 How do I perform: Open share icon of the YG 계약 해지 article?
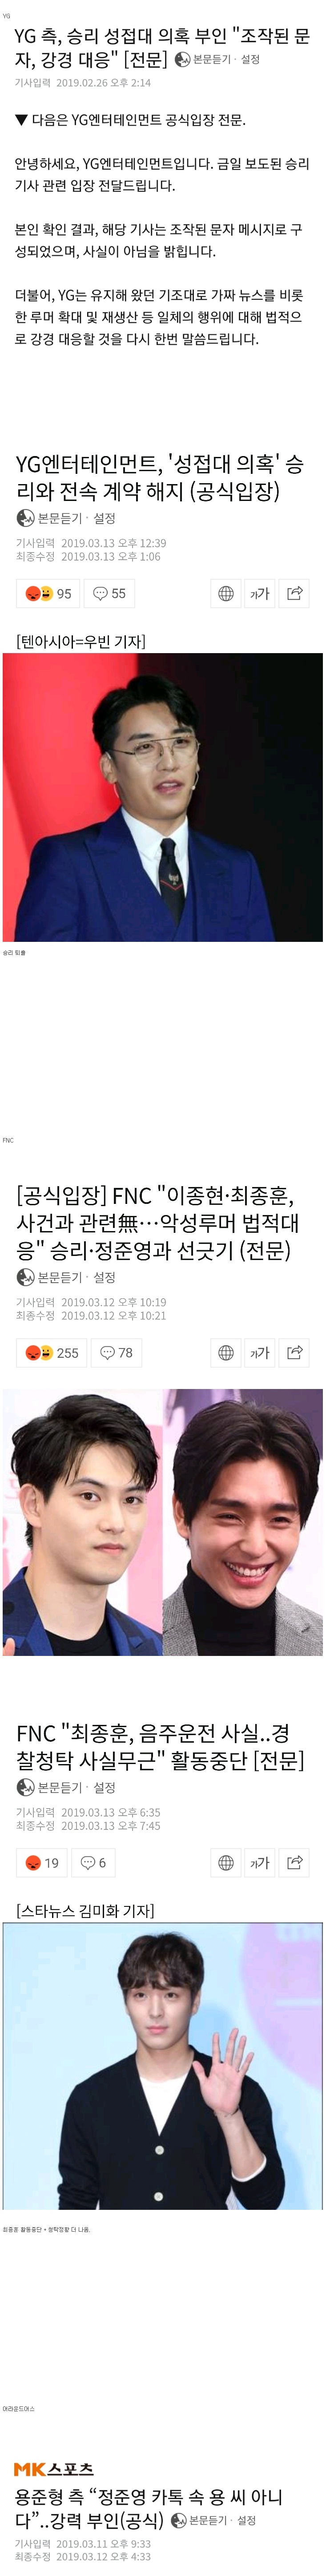point(294,593)
